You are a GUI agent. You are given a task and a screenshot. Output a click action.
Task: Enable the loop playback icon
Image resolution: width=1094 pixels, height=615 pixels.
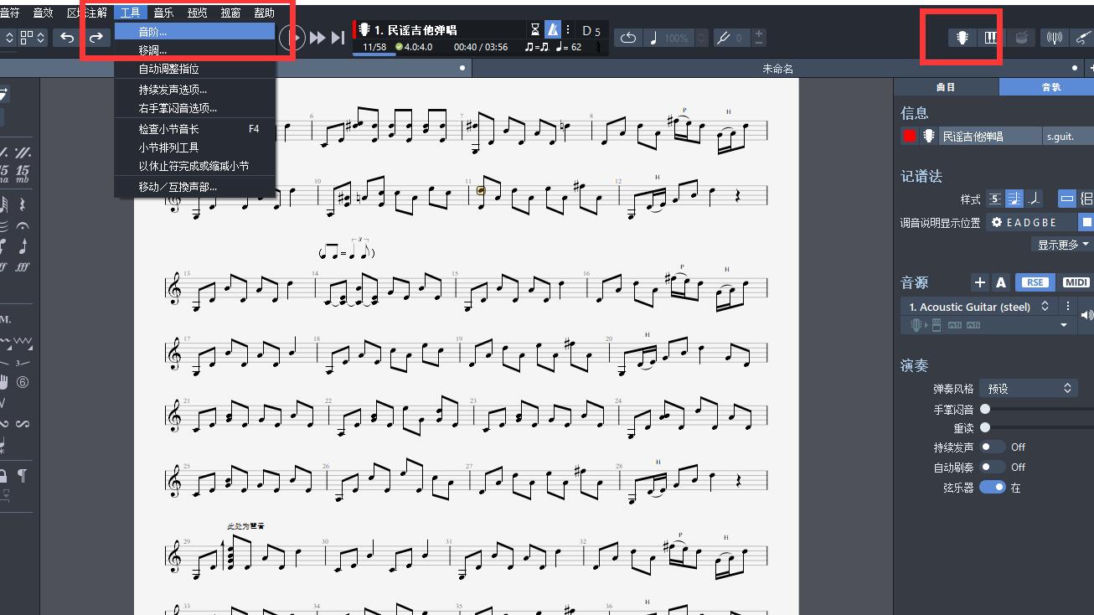pyautogui.click(x=628, y=38)
